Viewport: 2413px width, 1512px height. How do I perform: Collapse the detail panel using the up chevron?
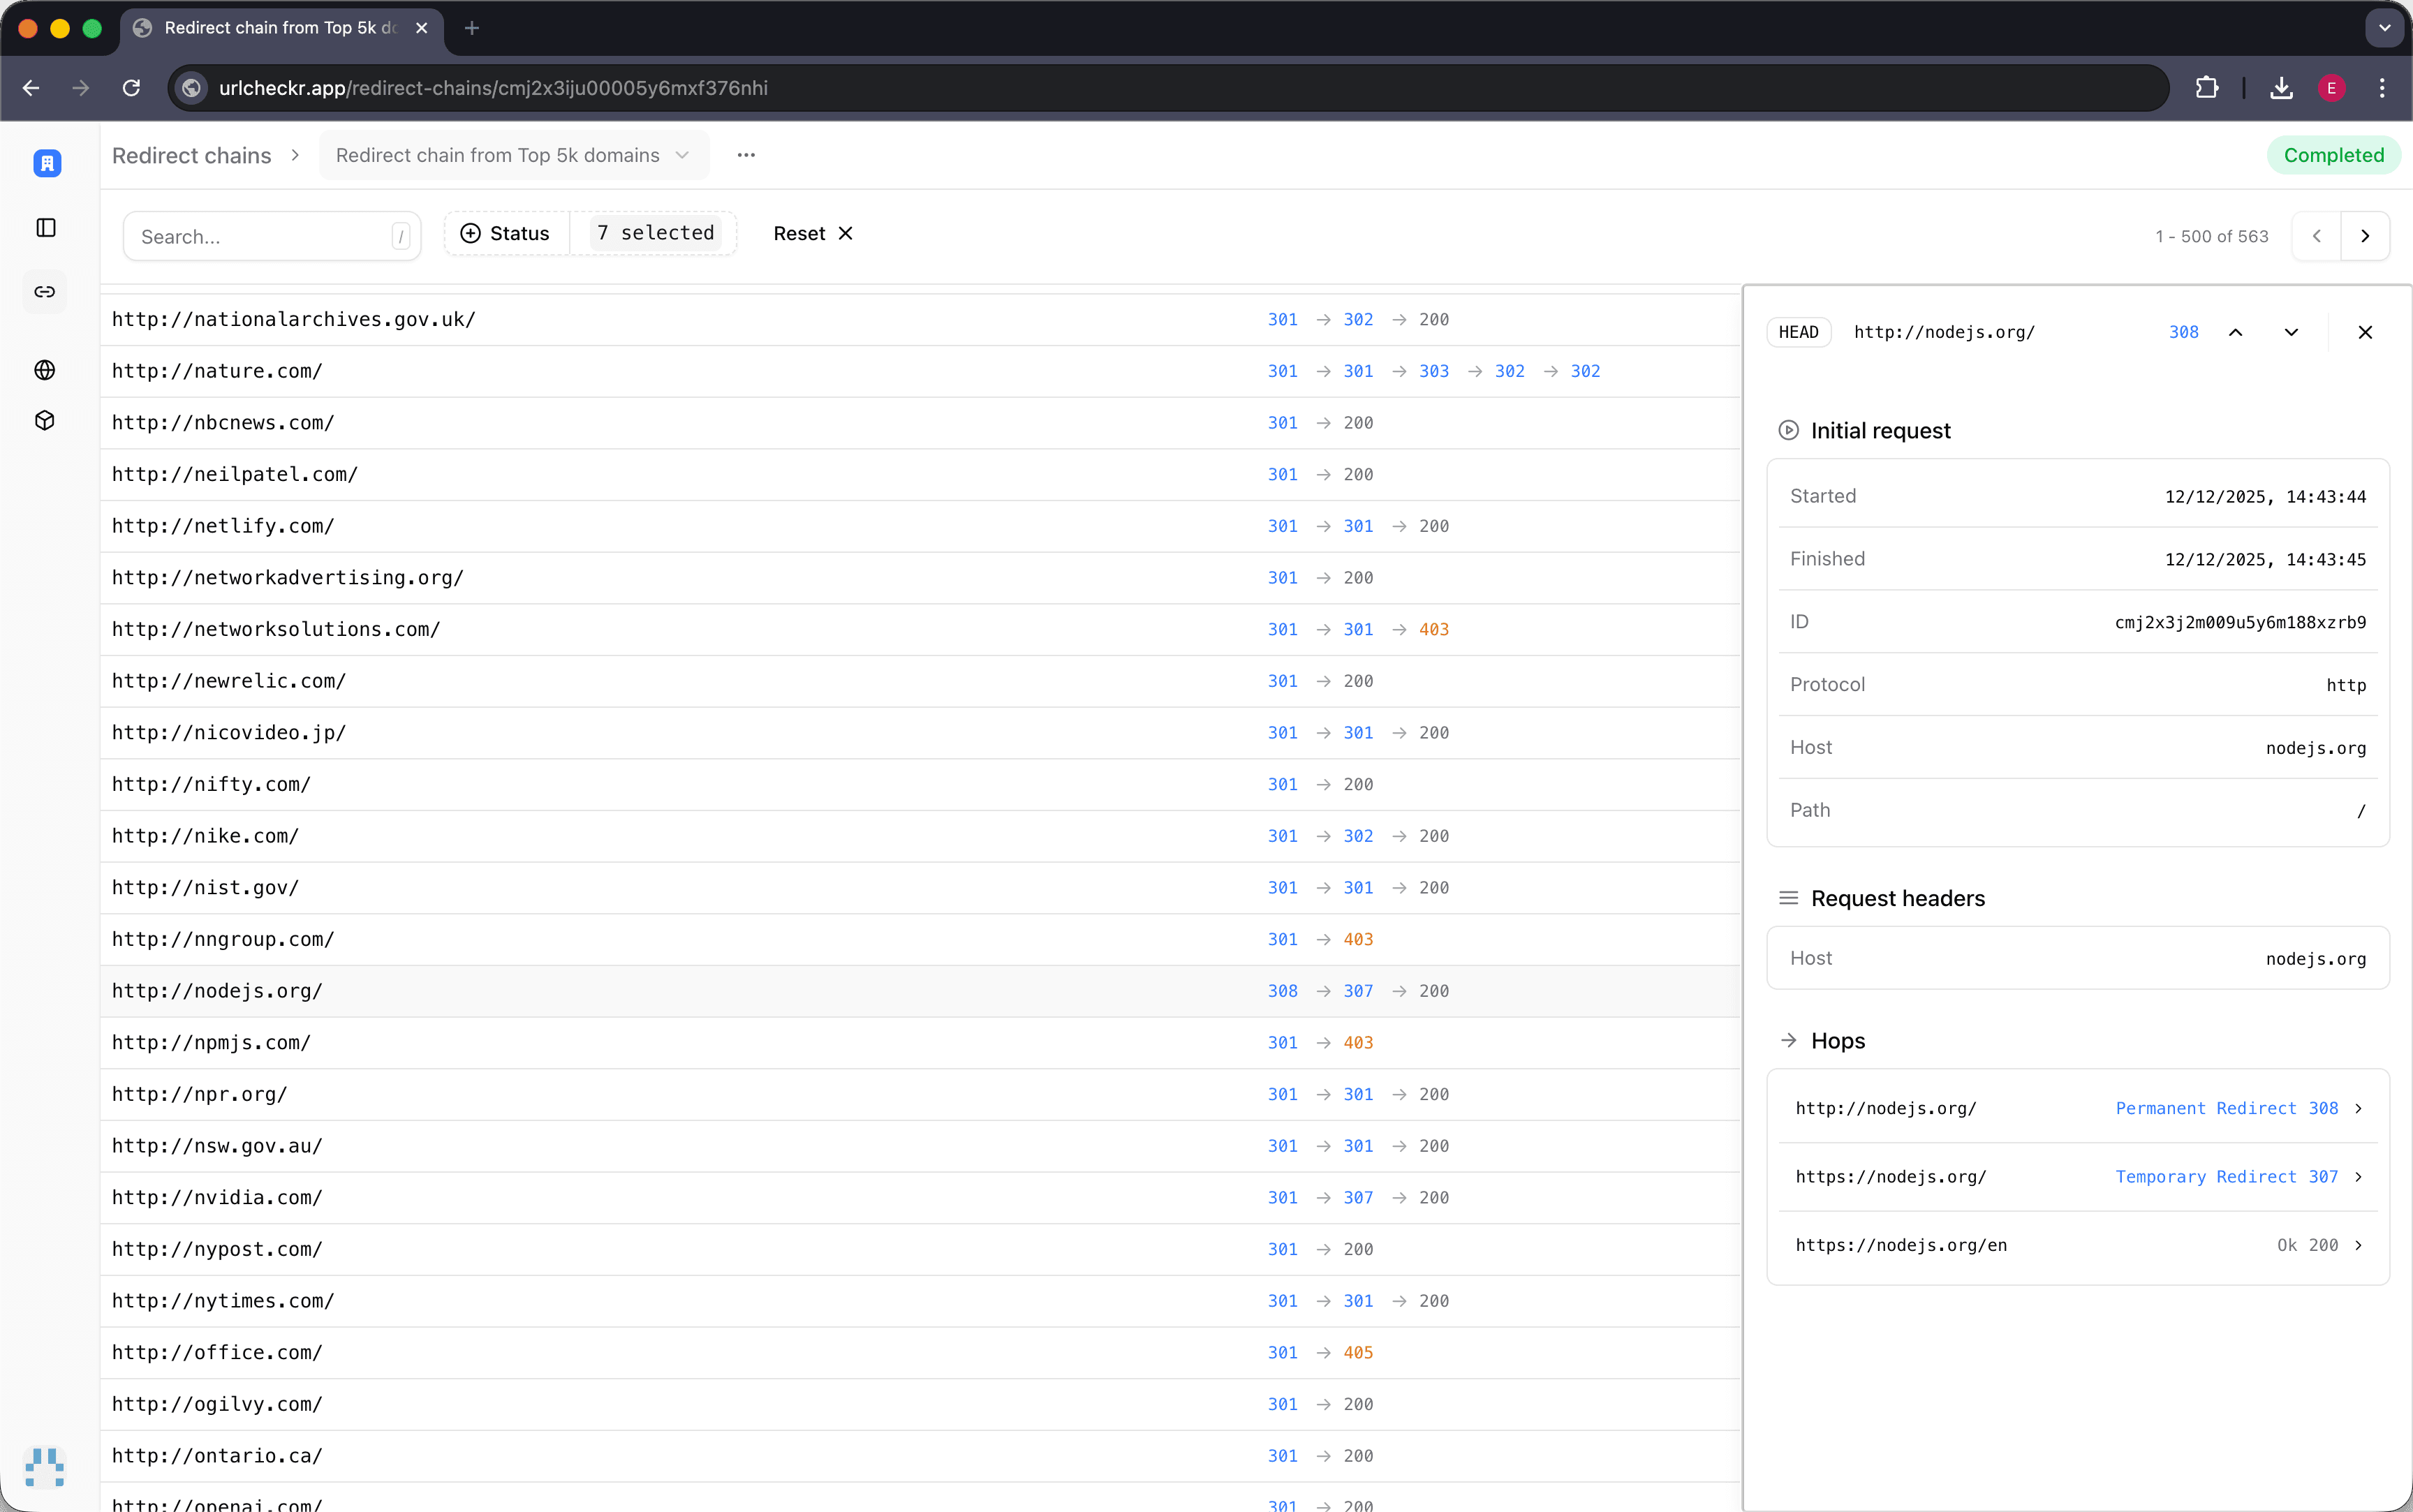click(2236, 332)
